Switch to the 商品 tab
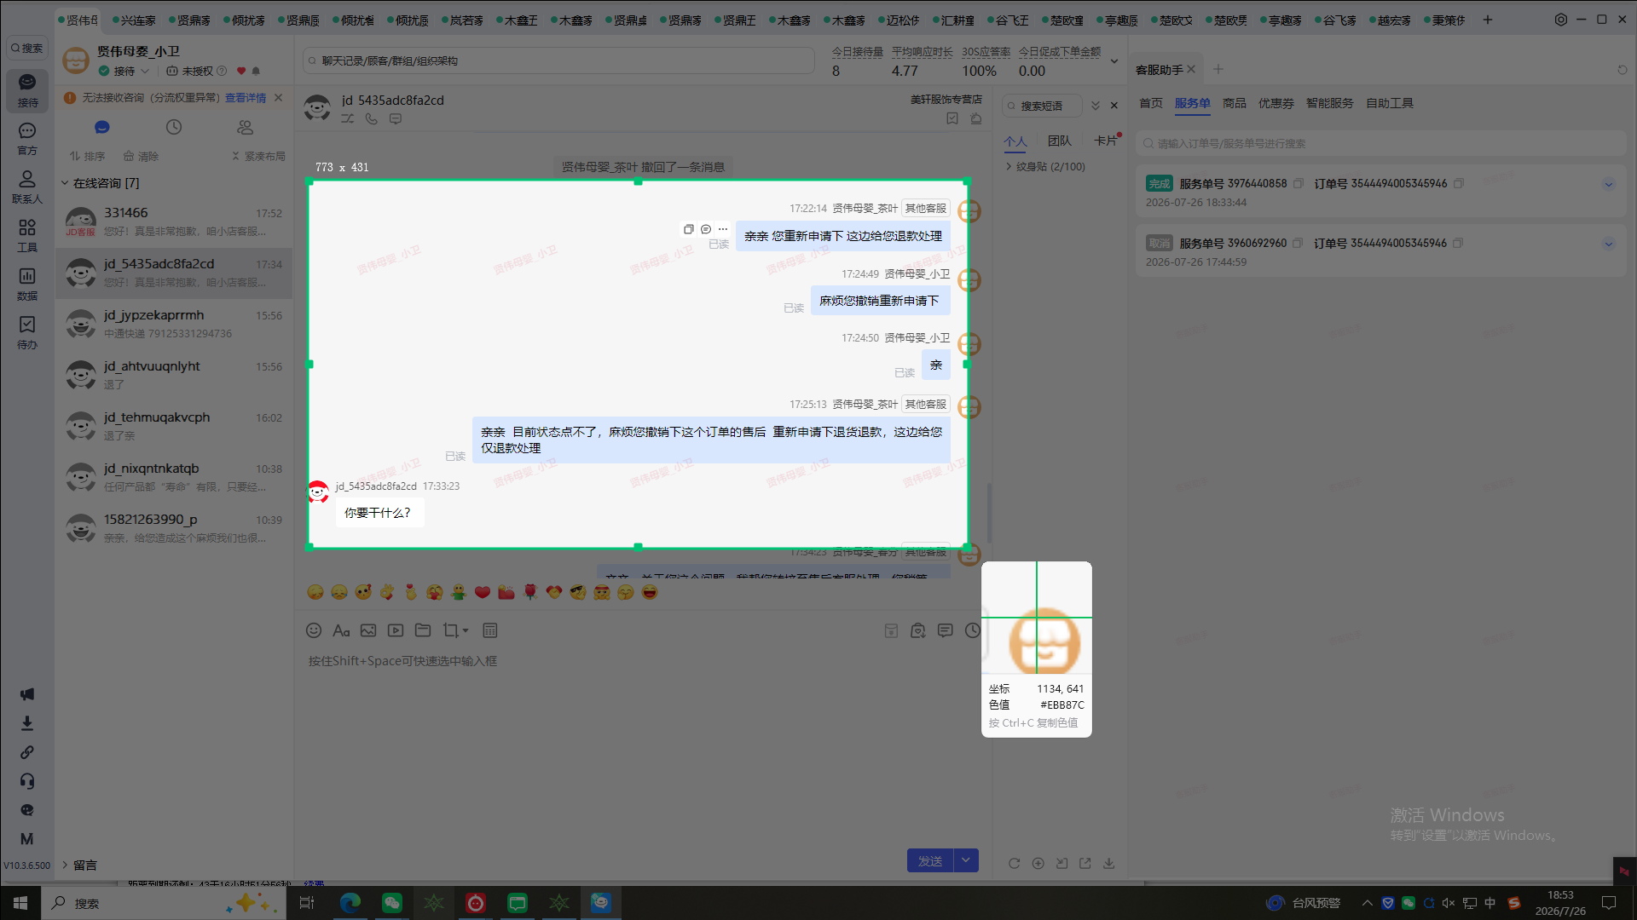This screenshot has width=1637, height=920. (x=1235, y=103)
